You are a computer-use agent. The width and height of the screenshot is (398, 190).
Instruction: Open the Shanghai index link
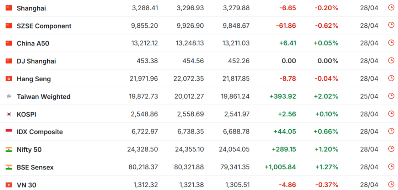31,8
